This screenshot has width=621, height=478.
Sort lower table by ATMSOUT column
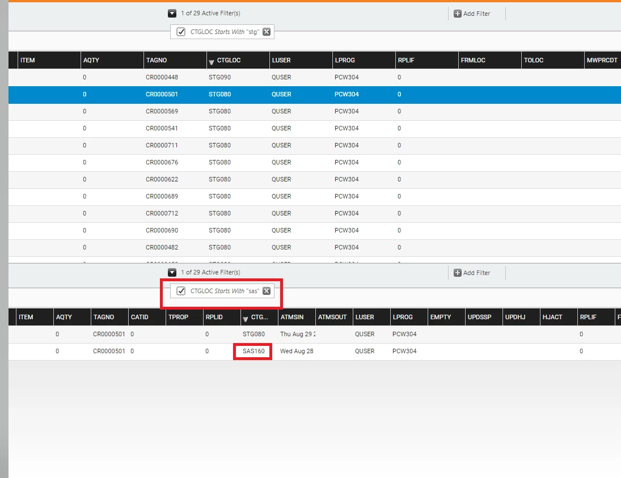334,317
